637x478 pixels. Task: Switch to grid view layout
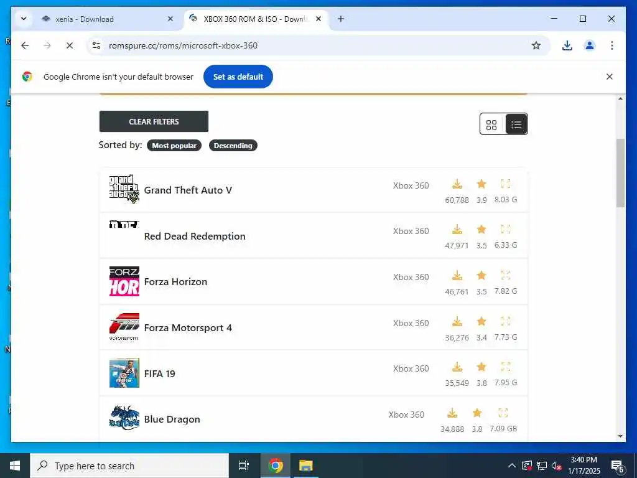491,124
